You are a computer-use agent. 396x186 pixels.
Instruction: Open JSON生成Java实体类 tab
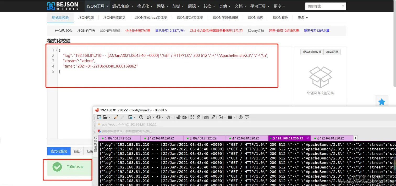click(151, 18)
